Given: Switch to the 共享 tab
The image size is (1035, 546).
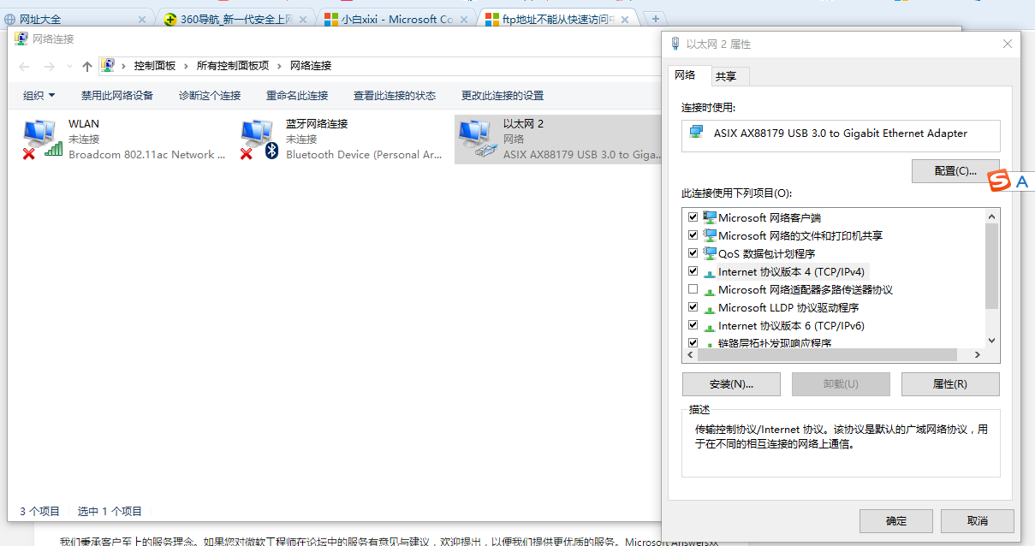Looking at the screenshot, I should tap(728, 76).
